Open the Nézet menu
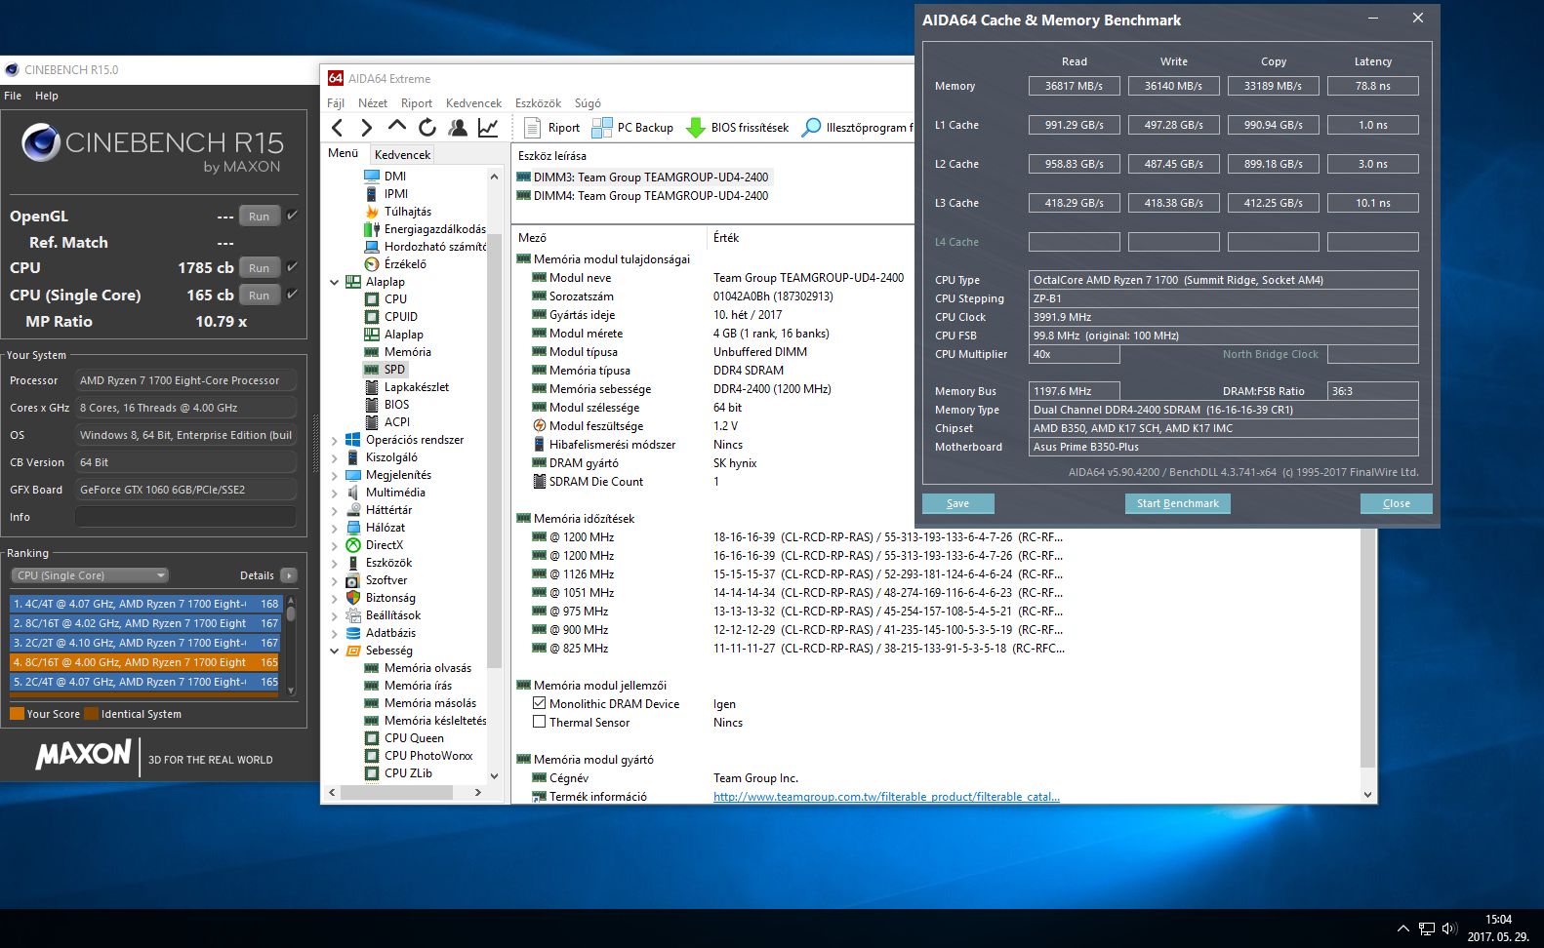The image size is (1544, 948). tap(373, 102)
